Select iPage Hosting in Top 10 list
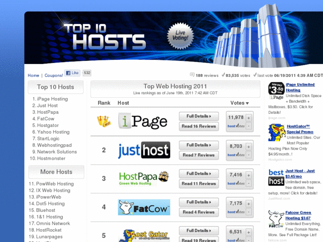Screen dimensions: 323x242 tap(52, 99)
